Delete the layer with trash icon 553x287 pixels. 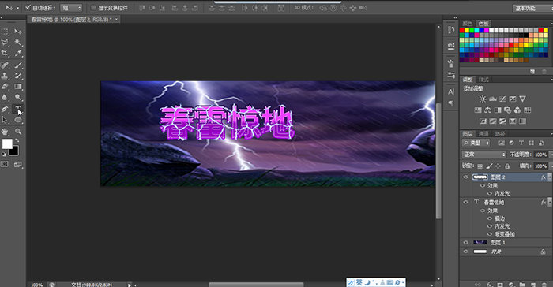coord(544,284)
